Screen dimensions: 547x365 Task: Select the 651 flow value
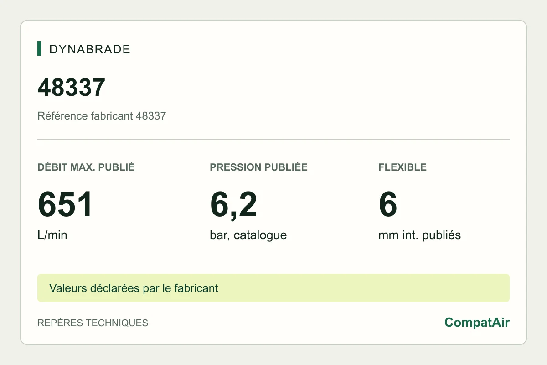pos(65,205)
